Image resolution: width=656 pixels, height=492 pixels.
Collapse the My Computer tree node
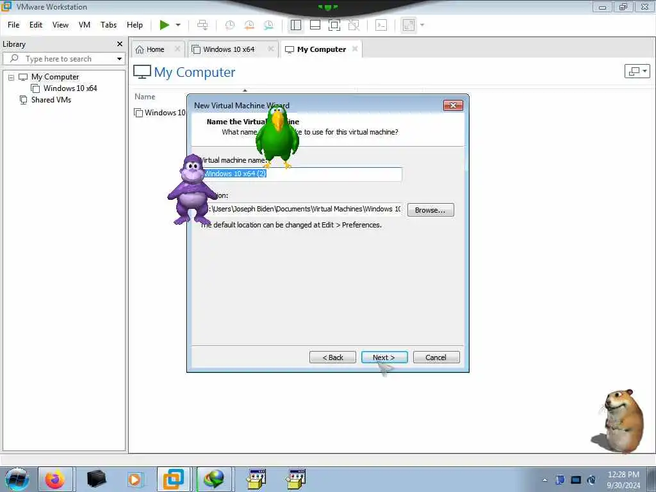click(12, 78)
